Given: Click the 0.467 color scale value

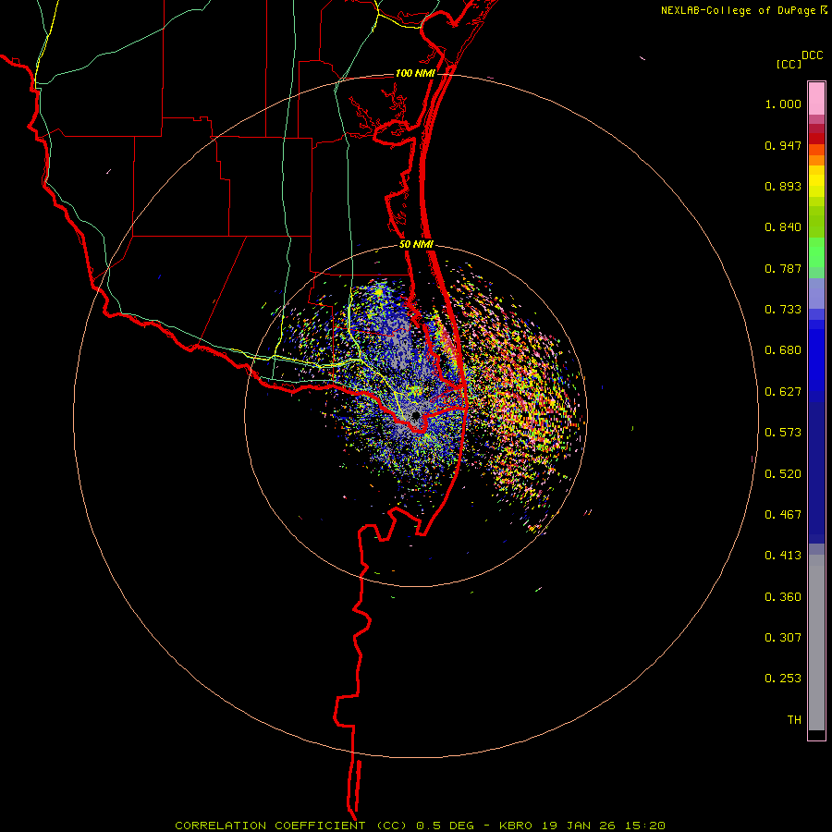Looking at the screenshot, I should (x=783, y=515).
